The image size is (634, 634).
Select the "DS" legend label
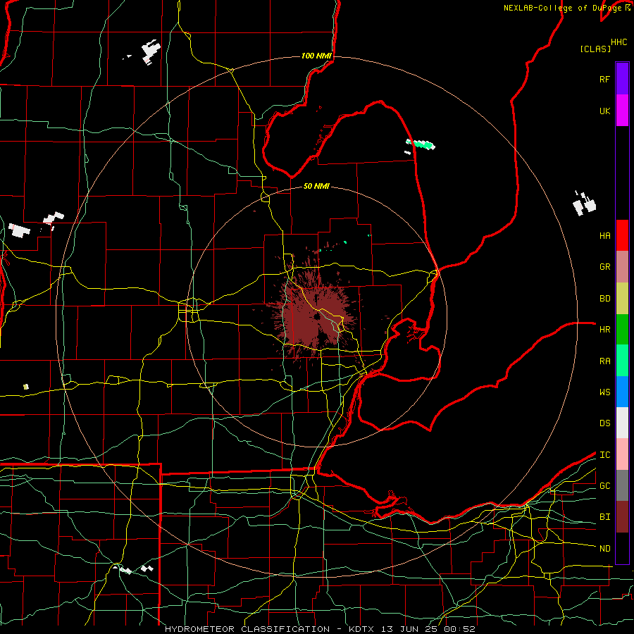tap(604, 423)
